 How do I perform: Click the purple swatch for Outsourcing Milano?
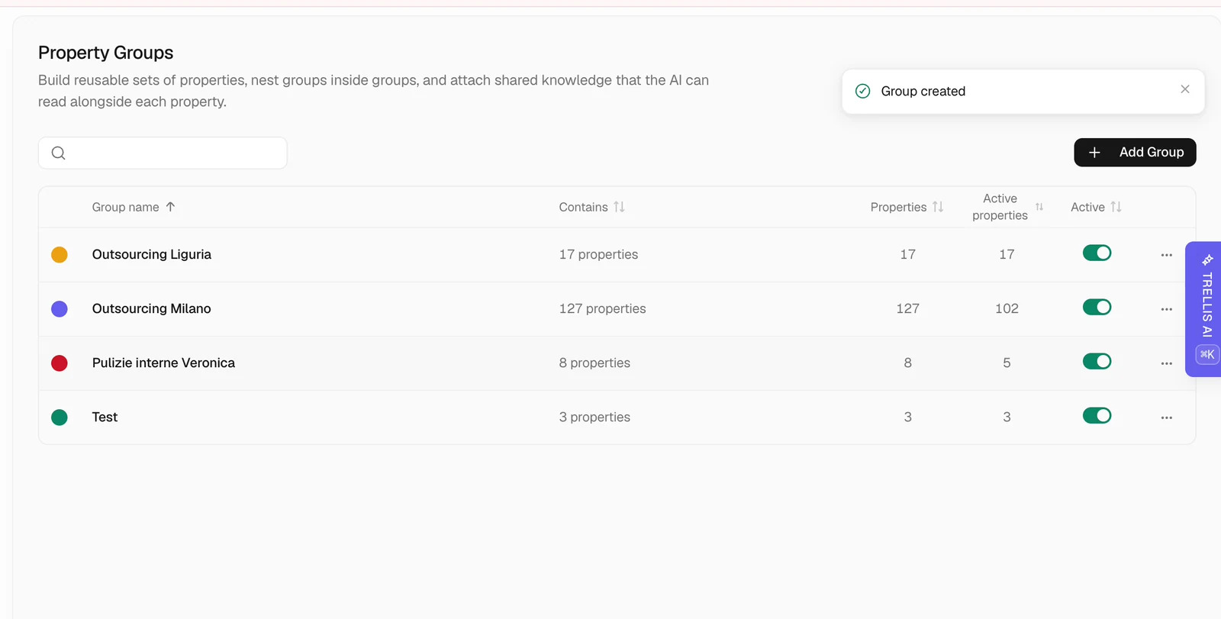pos(60,309)
